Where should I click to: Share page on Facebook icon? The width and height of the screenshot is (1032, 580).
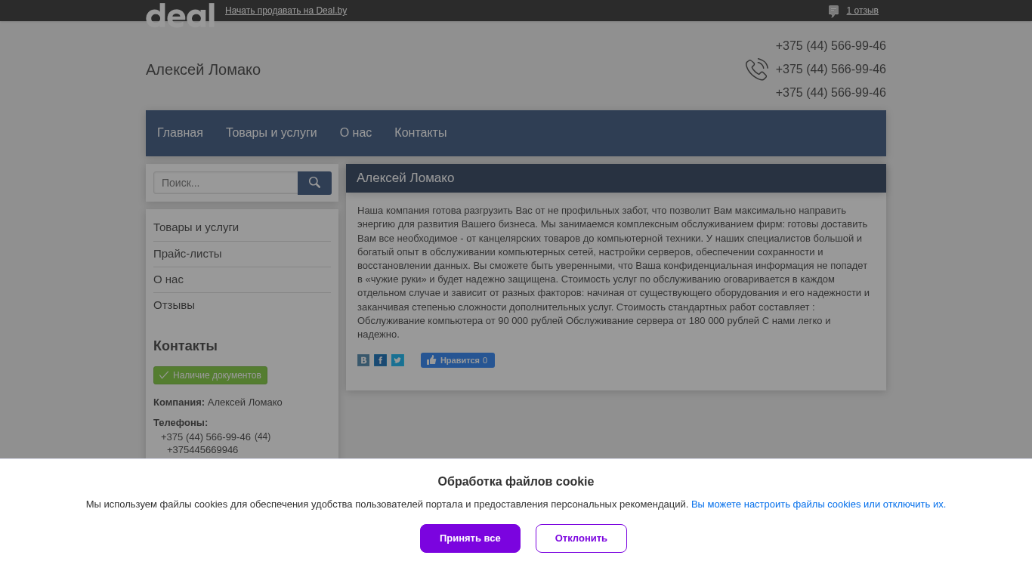click(380, 360)
